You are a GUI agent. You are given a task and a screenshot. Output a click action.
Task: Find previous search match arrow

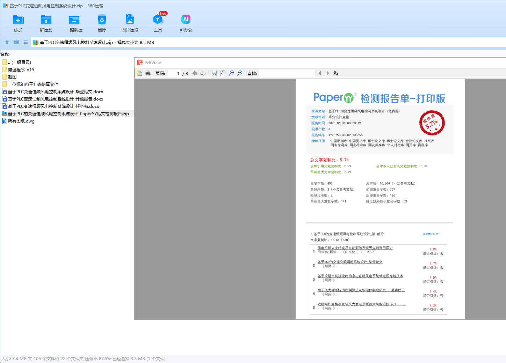[319, 73]
